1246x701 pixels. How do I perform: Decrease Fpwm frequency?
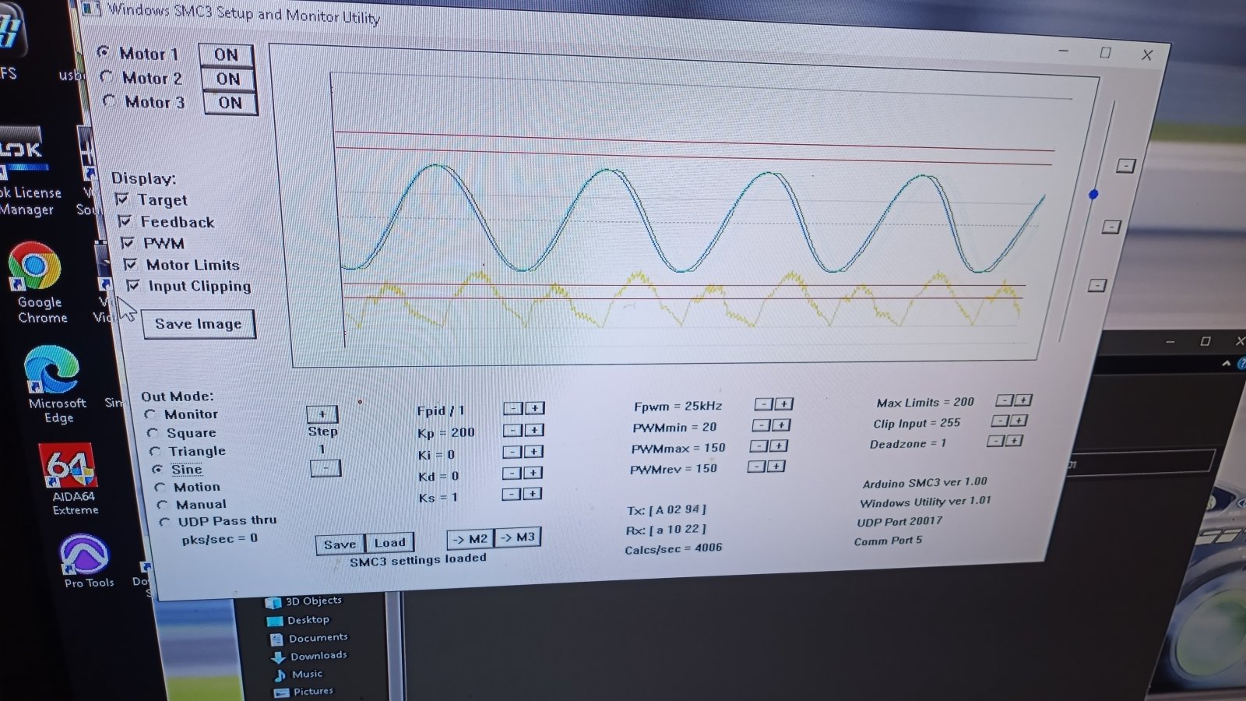click(764, 403)
